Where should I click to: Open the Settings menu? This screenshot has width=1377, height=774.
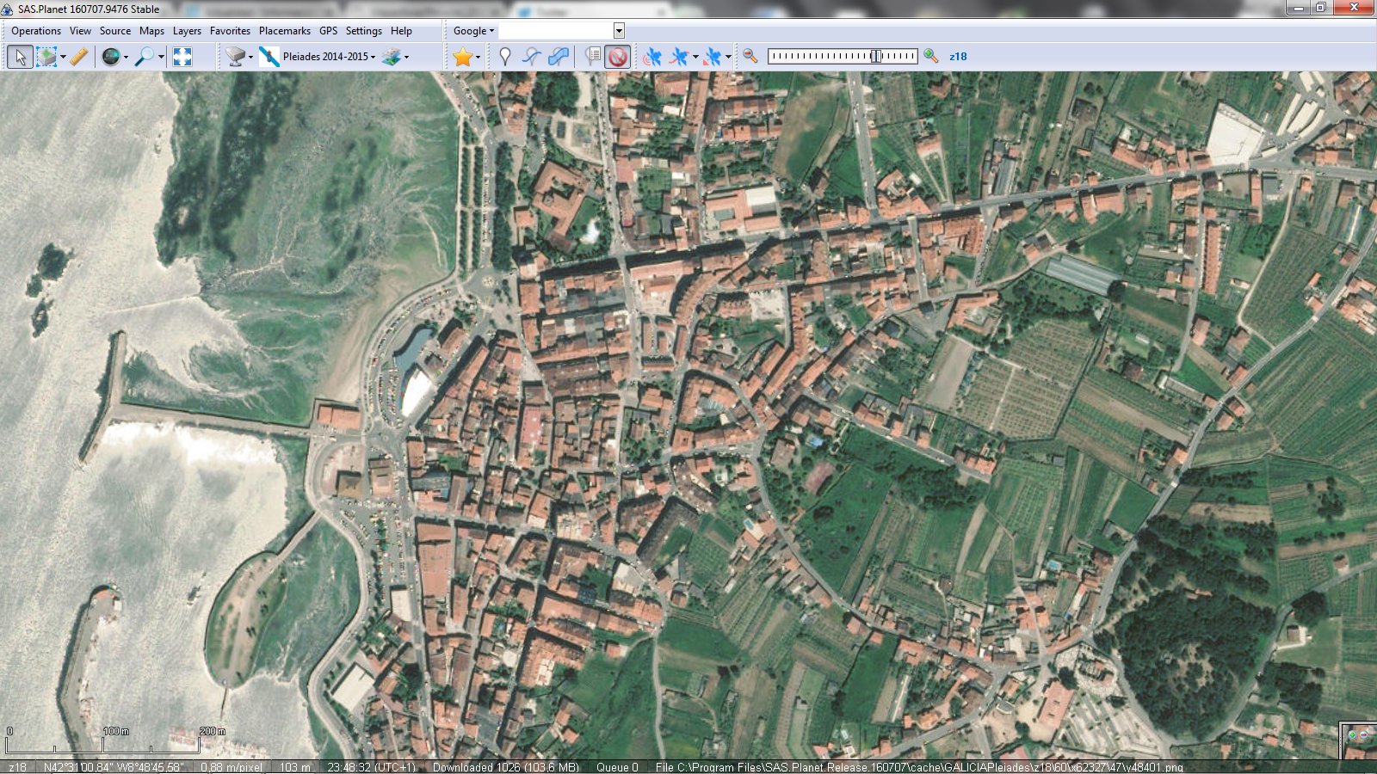[x=363, y=31]
